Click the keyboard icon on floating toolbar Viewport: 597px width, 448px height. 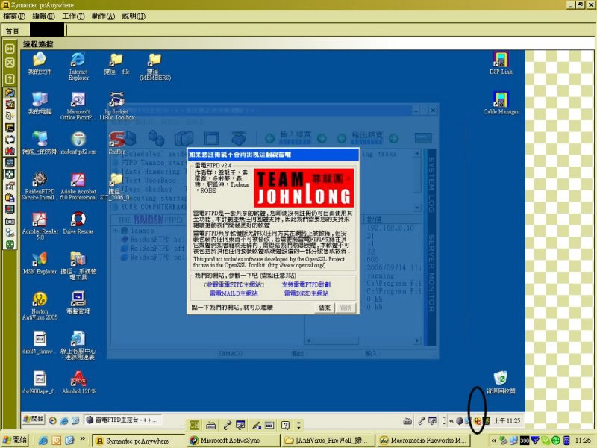(x=210, y=425)
